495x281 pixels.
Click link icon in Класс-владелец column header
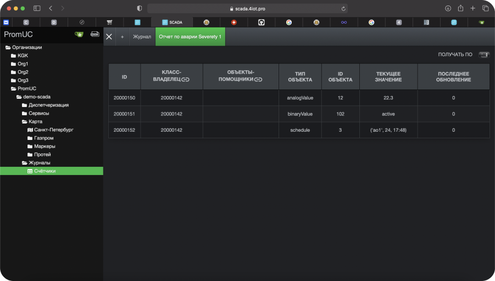[185, 80]
